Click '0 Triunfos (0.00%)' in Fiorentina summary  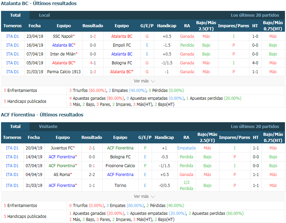(87, 206)
